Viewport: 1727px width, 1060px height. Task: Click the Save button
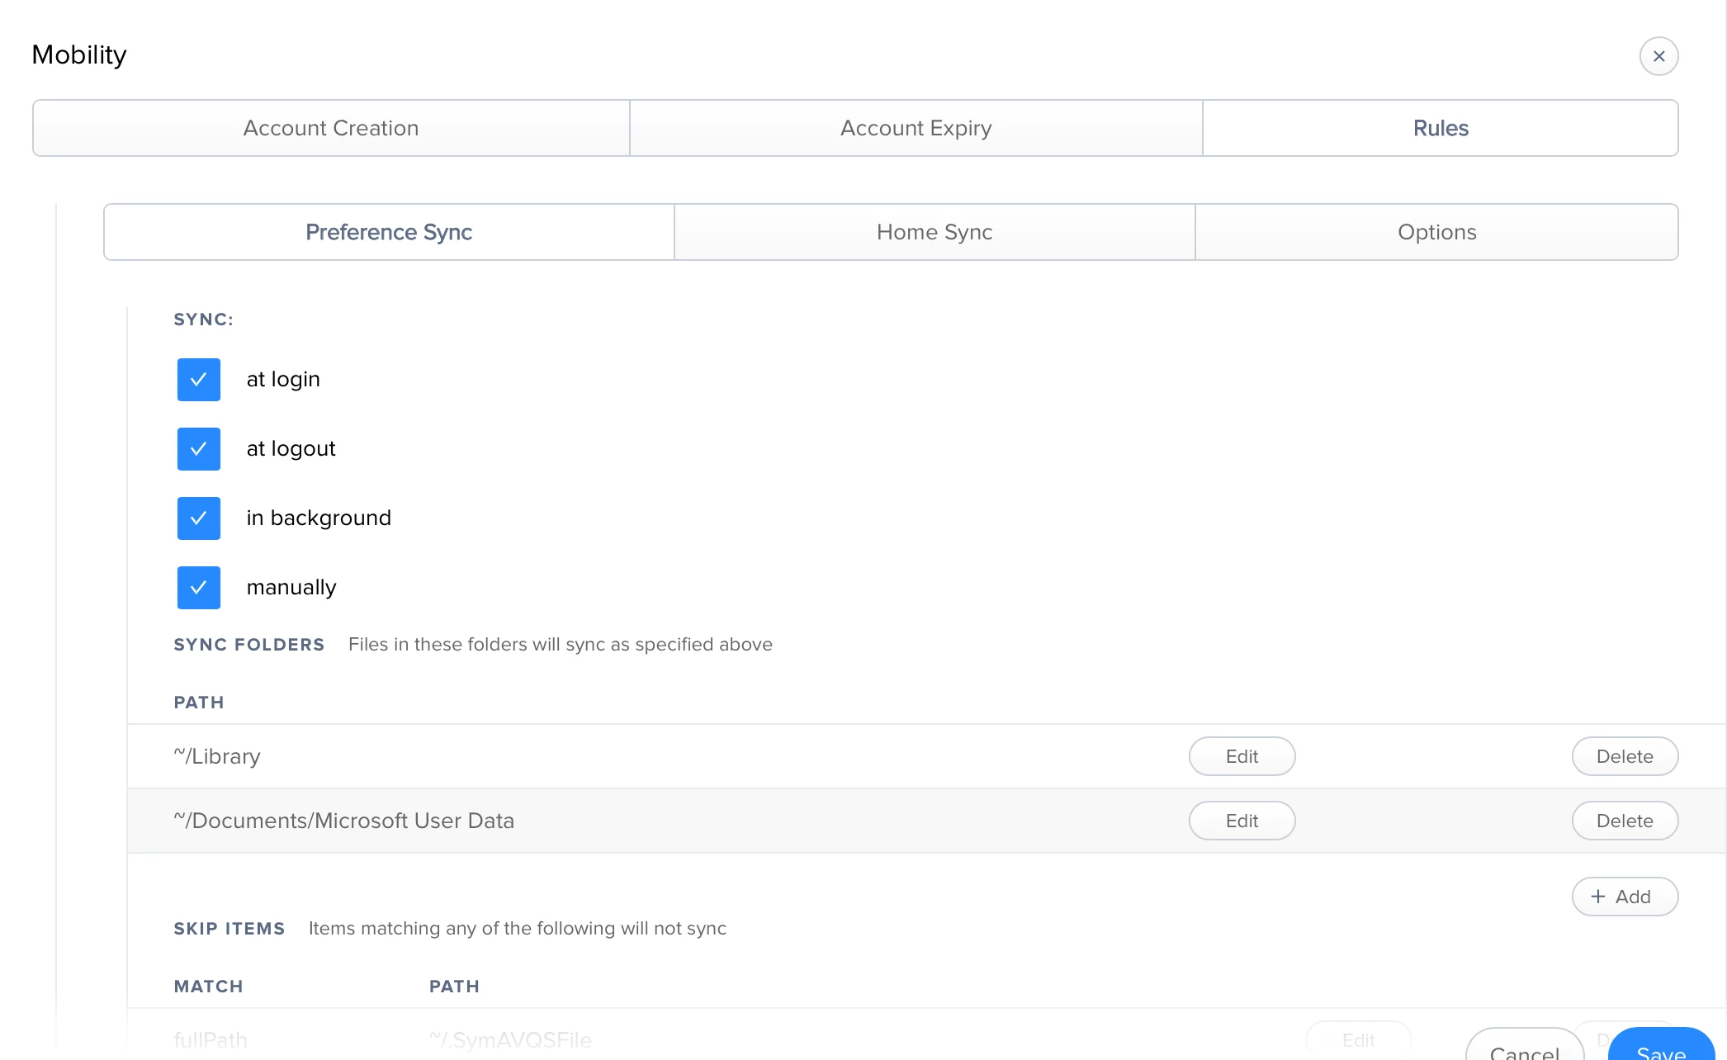(x=1660, y=1047)
